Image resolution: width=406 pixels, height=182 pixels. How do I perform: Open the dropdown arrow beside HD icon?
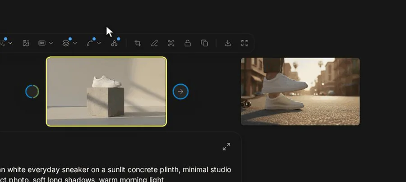[51, 43]
